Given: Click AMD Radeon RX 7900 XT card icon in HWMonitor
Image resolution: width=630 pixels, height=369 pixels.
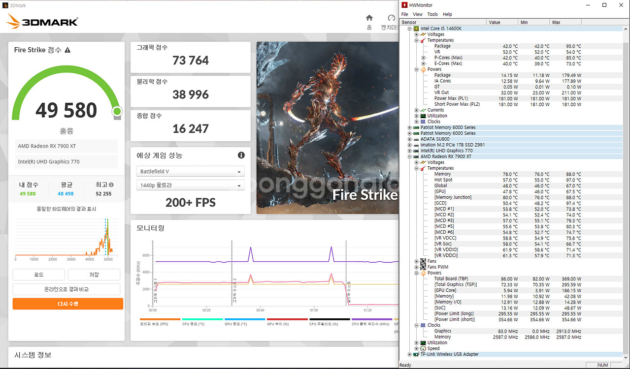Looking at the screenshot, I should (416, 156).
